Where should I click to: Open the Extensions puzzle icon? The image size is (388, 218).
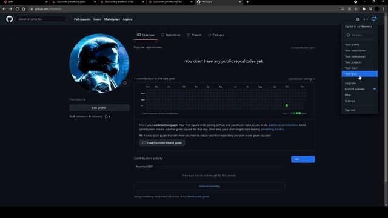point(364,9)
